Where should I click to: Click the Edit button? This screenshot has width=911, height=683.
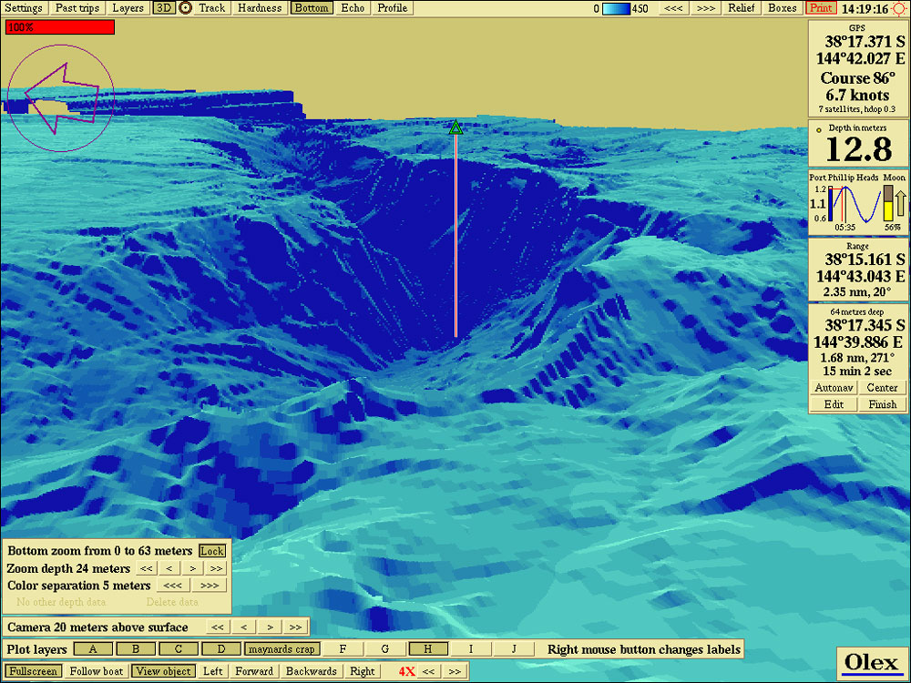coord(834,404)
